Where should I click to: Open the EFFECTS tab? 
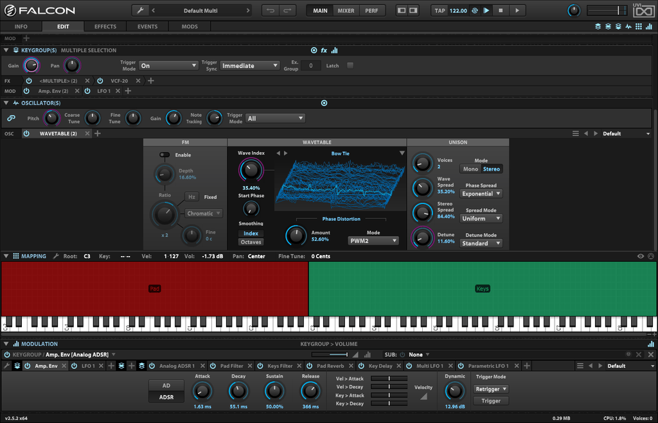[x=105, y=26]
